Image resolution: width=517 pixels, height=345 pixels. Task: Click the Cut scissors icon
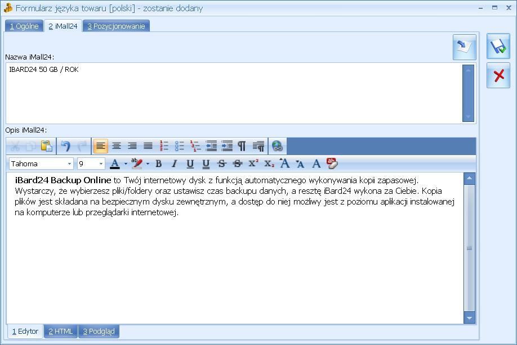15,146
